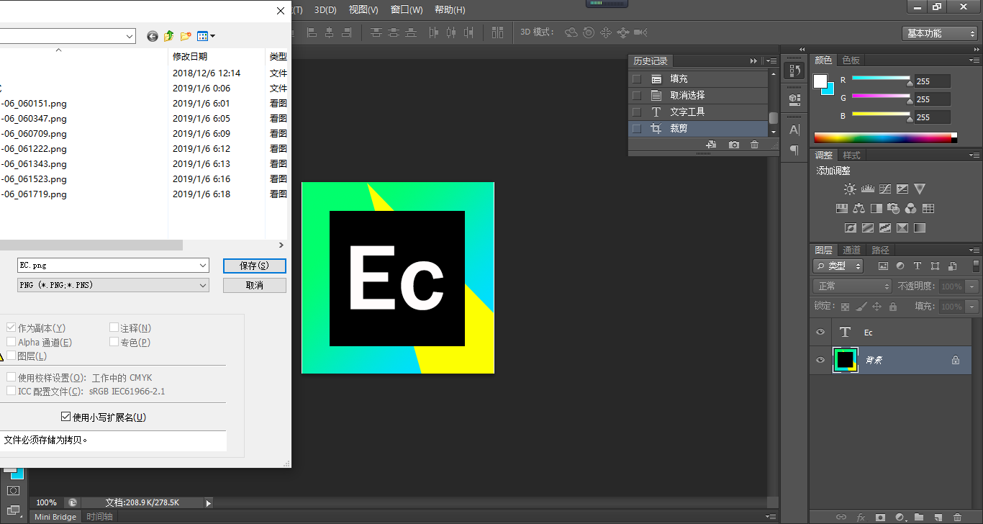This screenshot has width=983, height=524.
Task: Hide the Ec text layer
Action: (820, 333)
